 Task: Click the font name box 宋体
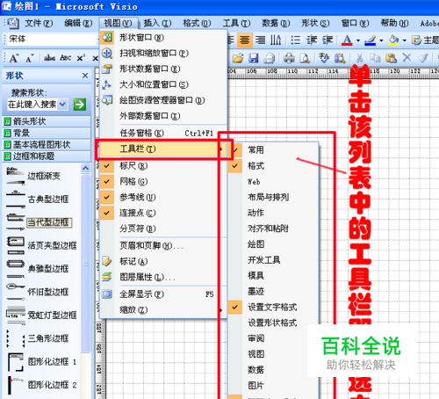52,39
